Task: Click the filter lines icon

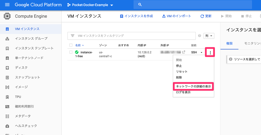Action: [72, 36]
